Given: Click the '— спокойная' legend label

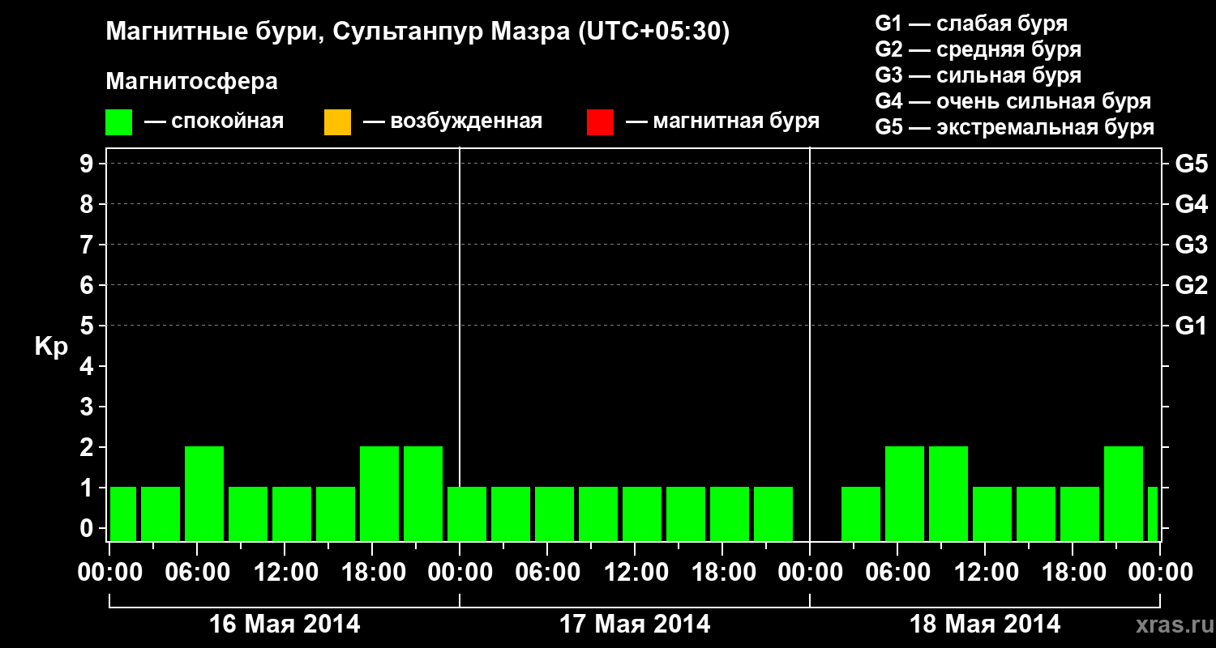Looking at the screenshot, I should (214, 122).
